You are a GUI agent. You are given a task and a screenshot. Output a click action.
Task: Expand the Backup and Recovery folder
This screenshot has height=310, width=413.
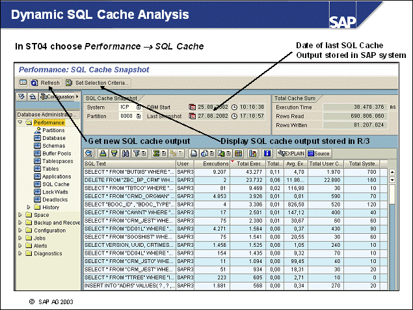point(20,223)
